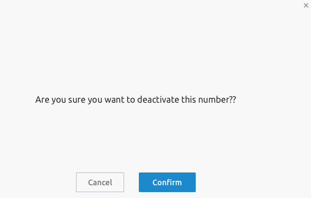Approve deactivation using Confirm
The image size is (311, 198).
click(x=167, y=182)
